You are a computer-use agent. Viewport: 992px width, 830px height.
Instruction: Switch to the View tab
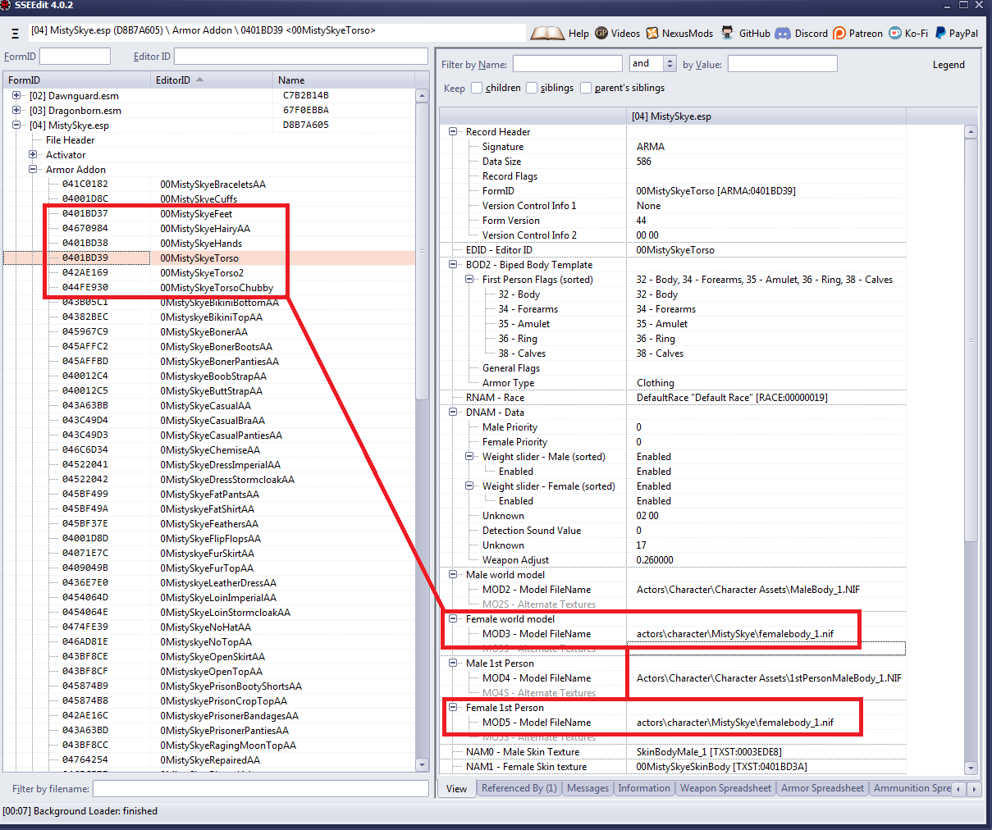456,789
